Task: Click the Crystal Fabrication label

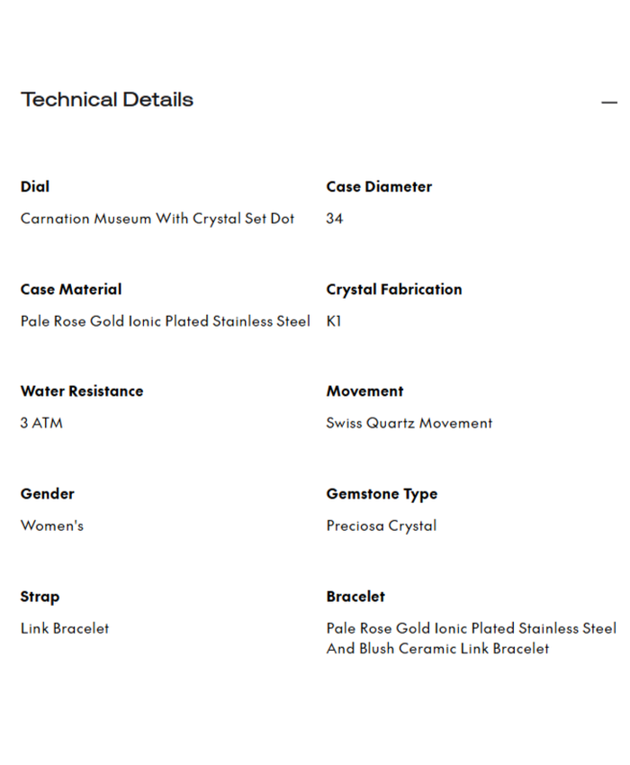Action: [394, 289]
